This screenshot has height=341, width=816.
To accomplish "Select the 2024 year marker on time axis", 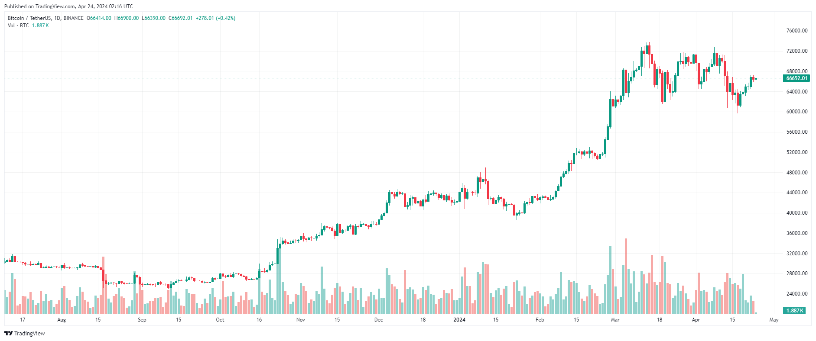I will pyautogui.click(x=459, y=320).
